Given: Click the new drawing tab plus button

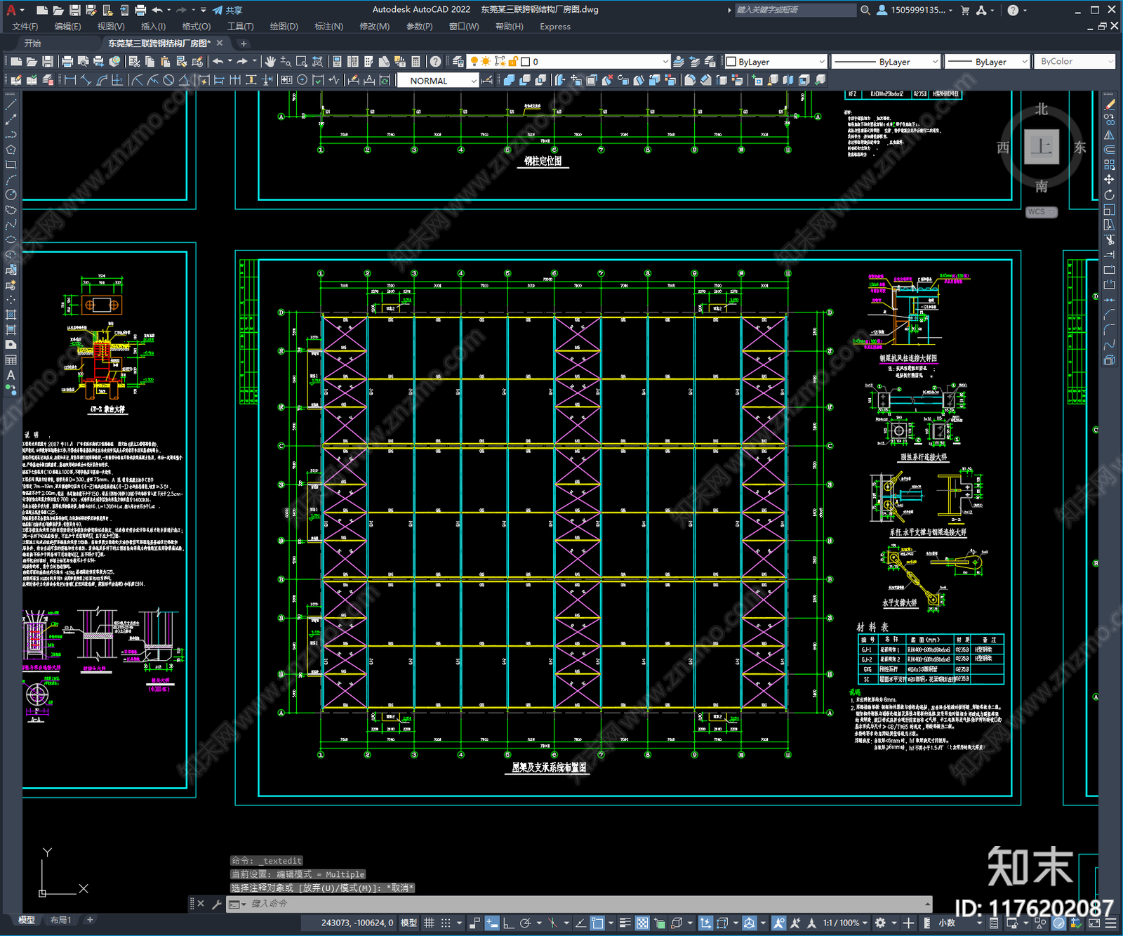Looking at the screenshot, I should [x=244, y=44].
